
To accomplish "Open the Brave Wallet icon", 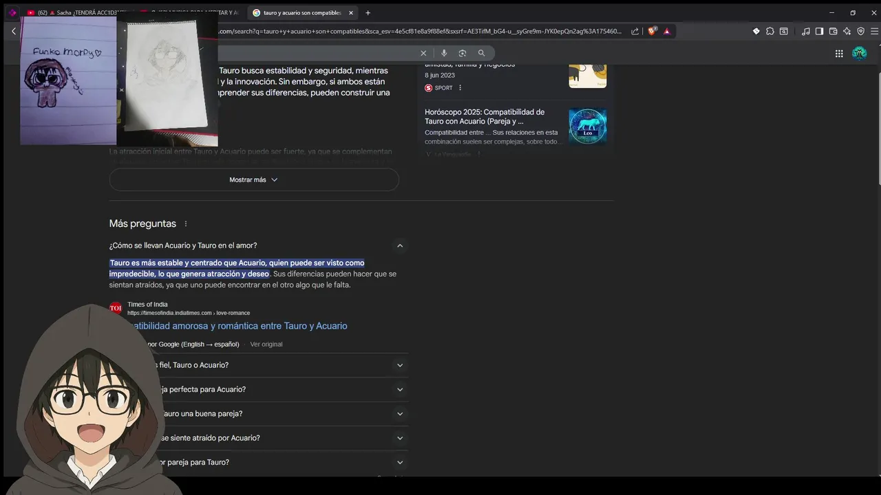I will tap(833, 31).
